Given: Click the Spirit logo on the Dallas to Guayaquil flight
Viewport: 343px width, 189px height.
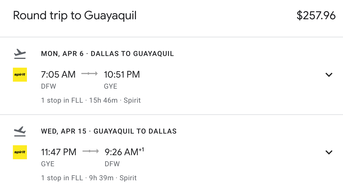Looking at the screenshot, I should pos(20,75).
